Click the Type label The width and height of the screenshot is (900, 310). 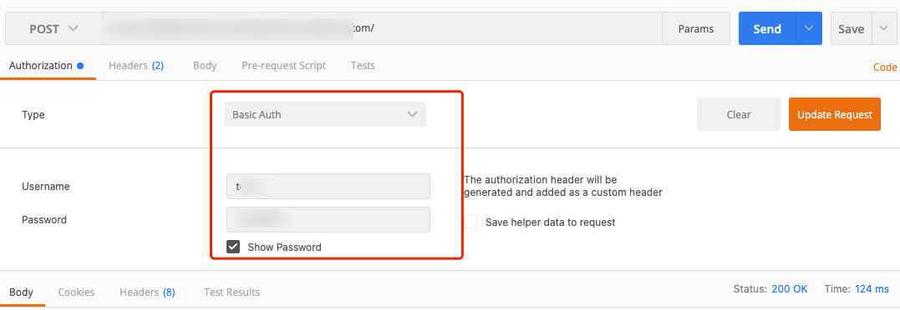click(33, 114)
